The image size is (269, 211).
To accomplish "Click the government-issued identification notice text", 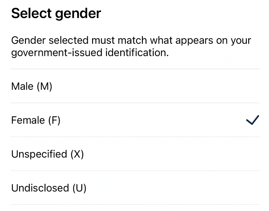I will [131, 46].
